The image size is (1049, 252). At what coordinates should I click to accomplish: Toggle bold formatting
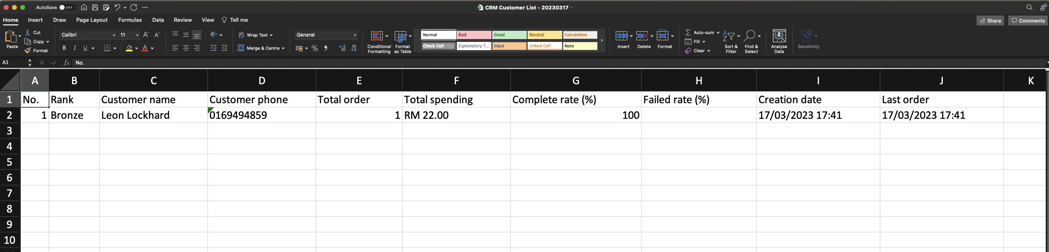tap(64, 48)
